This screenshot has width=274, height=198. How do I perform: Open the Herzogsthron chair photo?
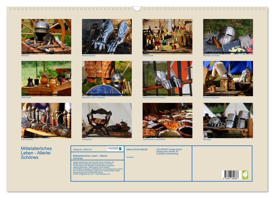pyautogui.click(x=107, y=120)
